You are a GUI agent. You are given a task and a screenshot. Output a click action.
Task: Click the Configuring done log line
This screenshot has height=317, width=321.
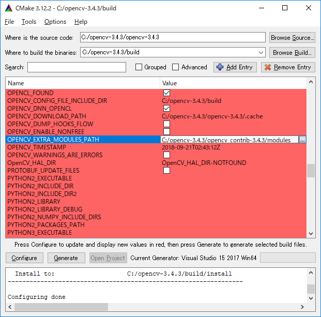click(36, 297)
